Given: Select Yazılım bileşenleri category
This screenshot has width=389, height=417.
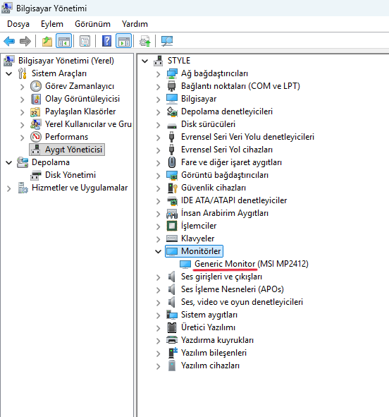Looking at the screenshot, I should (214, 353).
